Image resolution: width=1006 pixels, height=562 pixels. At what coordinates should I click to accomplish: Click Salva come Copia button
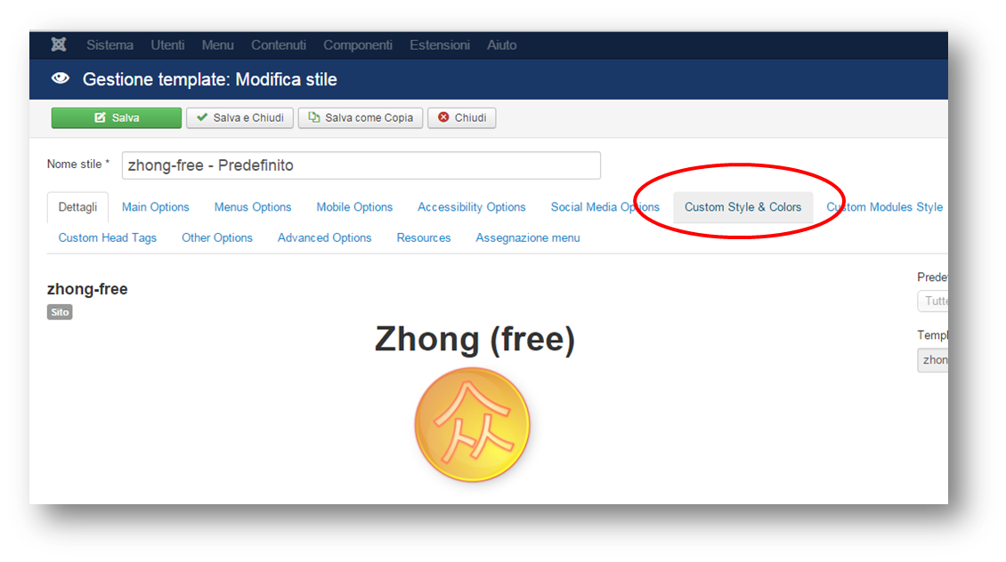click(361, 118)
